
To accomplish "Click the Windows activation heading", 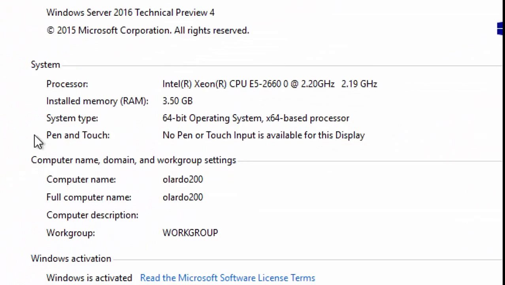I will [x=71, y=258].
